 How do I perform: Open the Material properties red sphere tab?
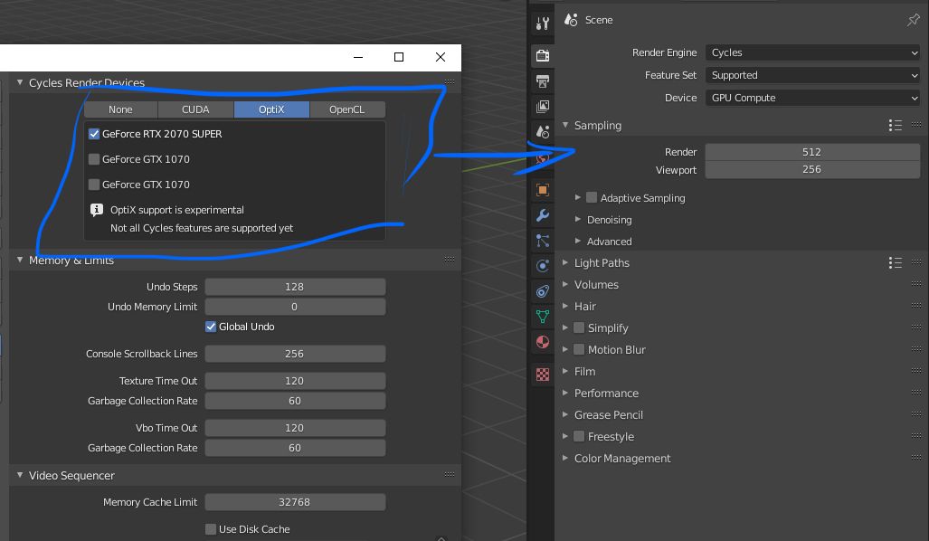(542, 342)
